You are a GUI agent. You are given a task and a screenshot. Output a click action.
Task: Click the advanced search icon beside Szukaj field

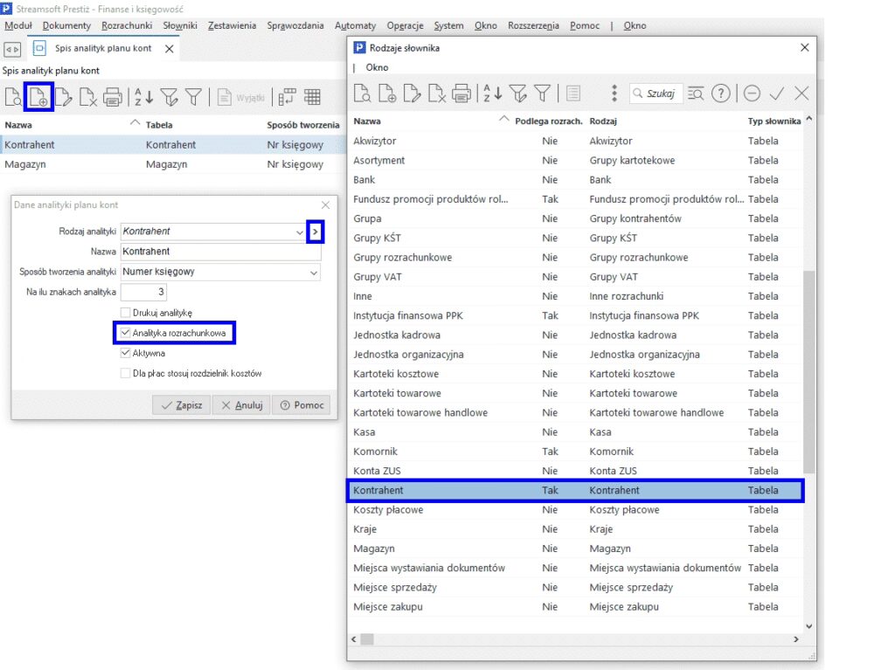pyautogui.click(x=696, y=93)
